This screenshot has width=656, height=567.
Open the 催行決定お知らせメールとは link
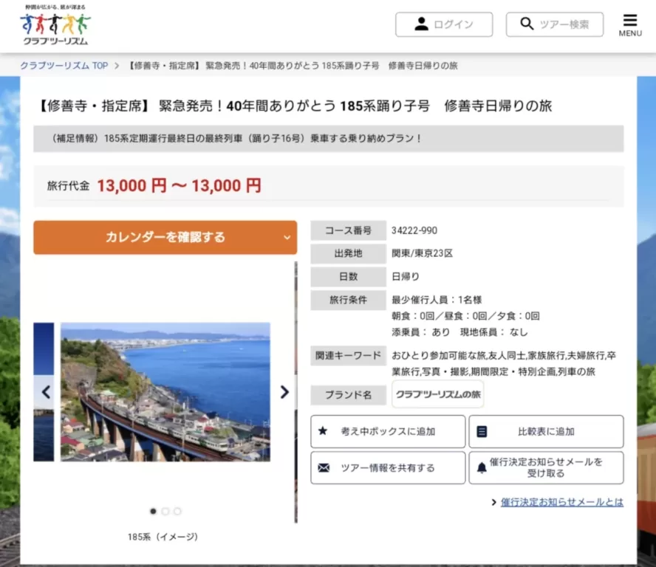[562, 502]
